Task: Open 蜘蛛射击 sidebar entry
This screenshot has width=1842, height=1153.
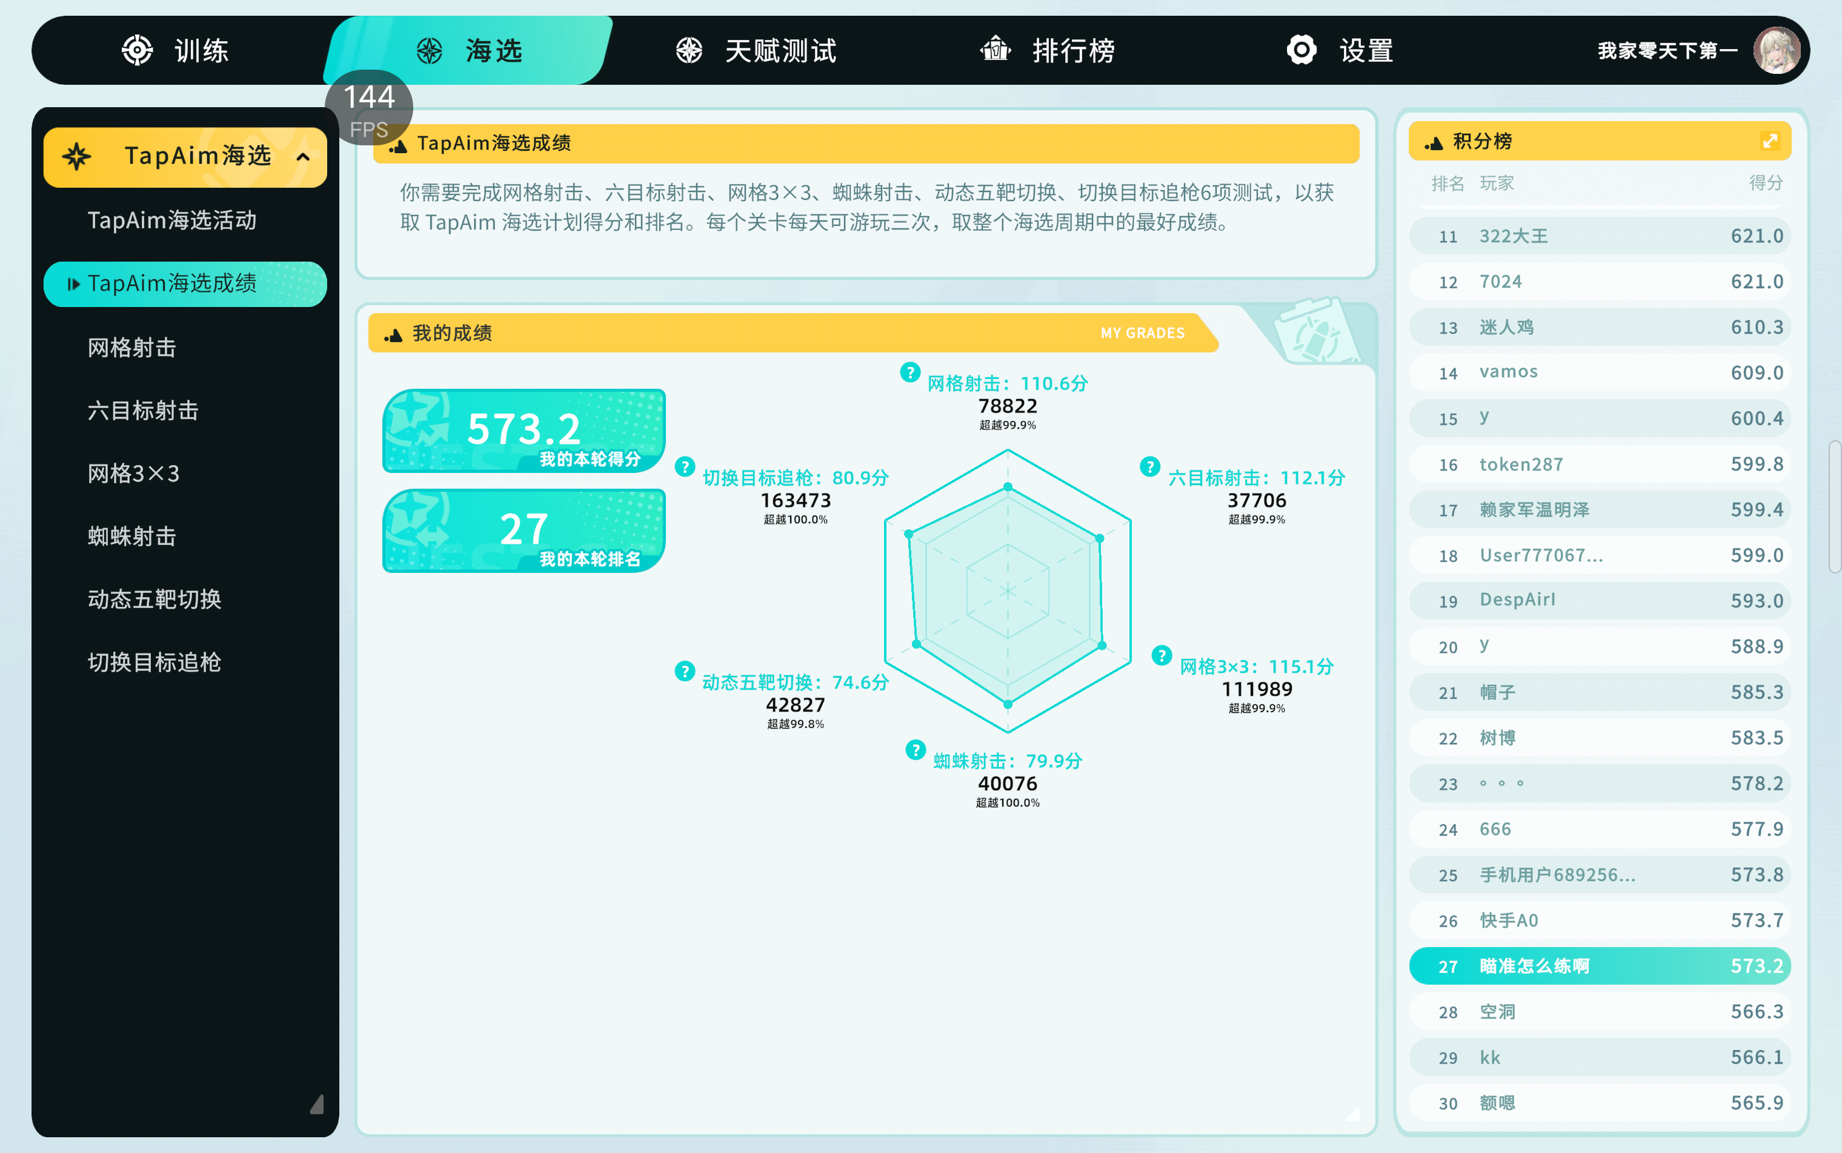Action: coord(132,536)
